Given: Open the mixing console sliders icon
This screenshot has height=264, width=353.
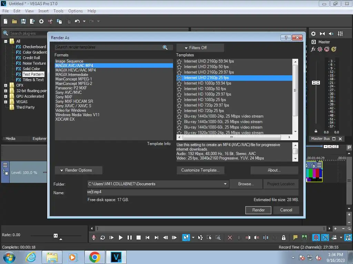Looking at the screenshot, I should click(340, 34).
